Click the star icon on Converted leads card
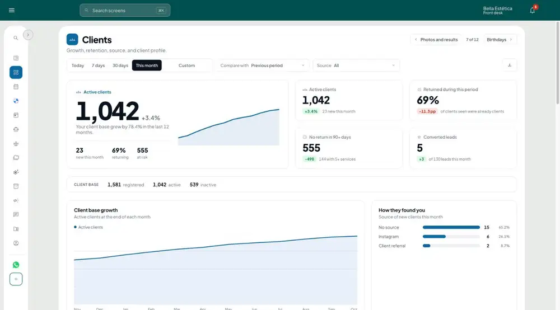Screen dimensions: 560x310 pos(419,137)
